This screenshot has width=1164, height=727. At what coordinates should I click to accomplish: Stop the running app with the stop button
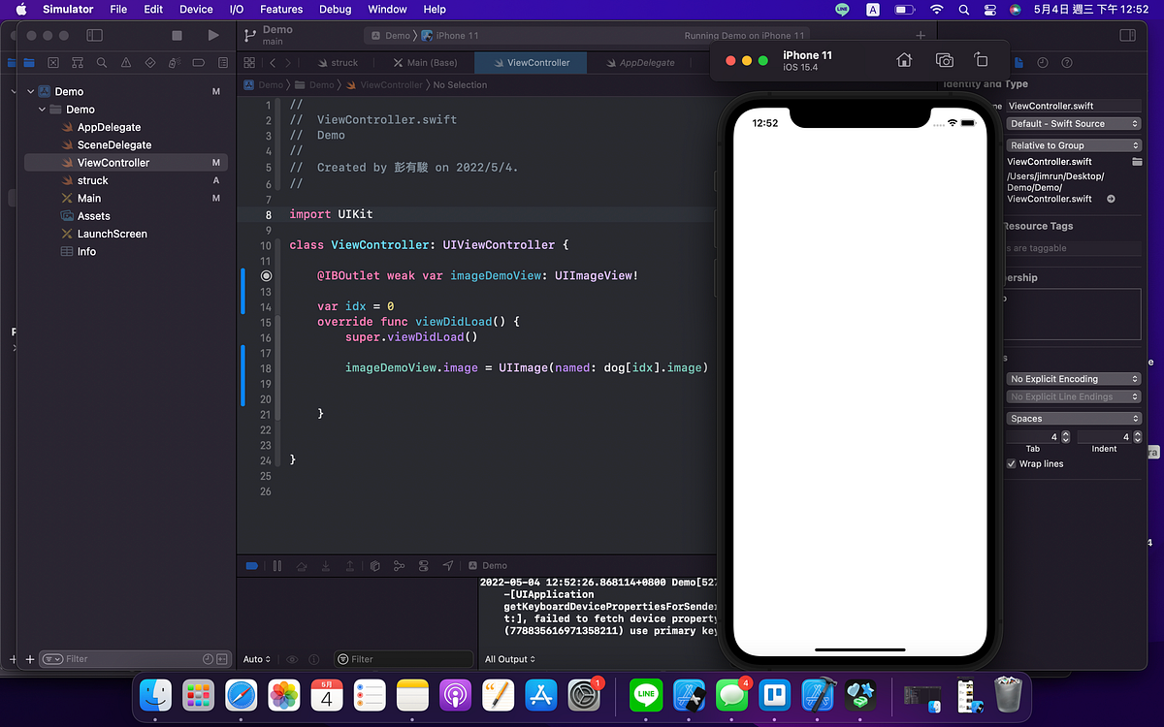pos(176,34)
